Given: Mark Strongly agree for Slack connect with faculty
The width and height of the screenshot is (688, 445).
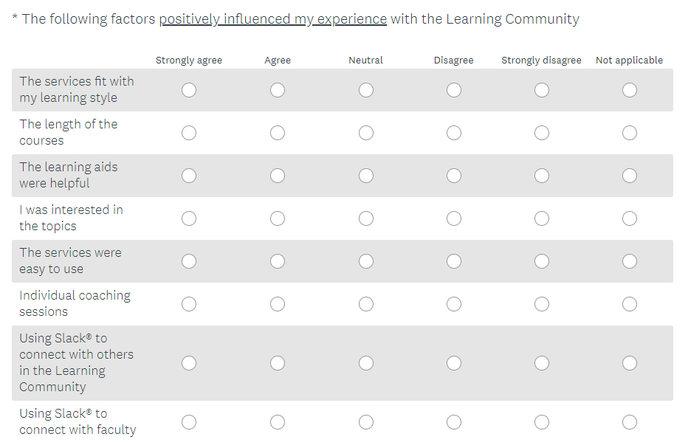Looking at the screenshot, I should click(189, 422).
